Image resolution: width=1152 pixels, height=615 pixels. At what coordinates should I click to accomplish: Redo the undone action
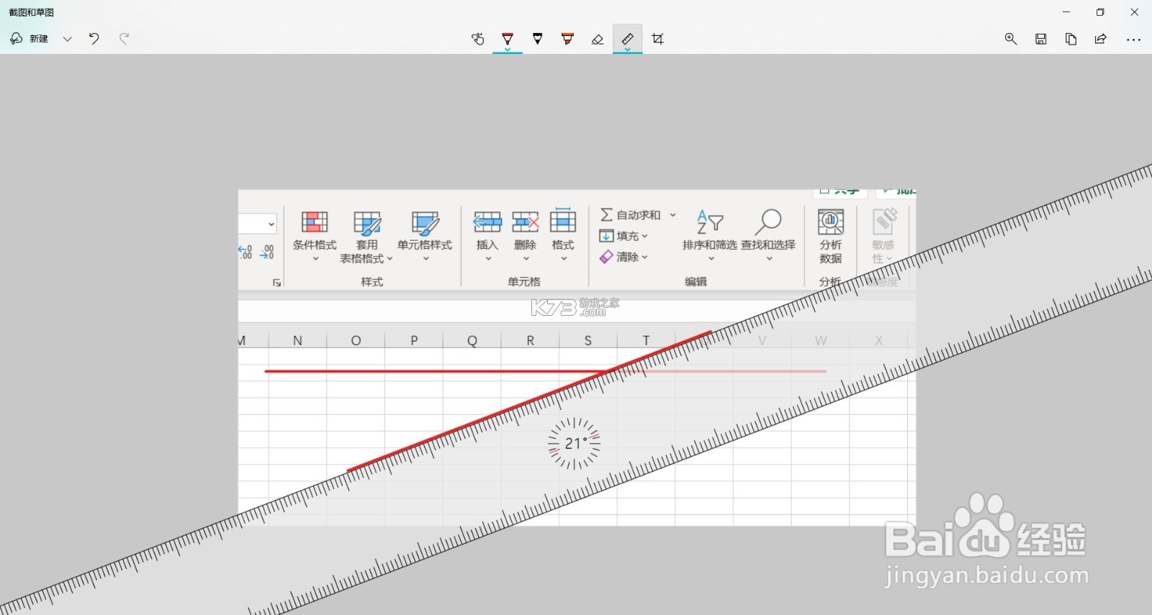coord(124,39)
